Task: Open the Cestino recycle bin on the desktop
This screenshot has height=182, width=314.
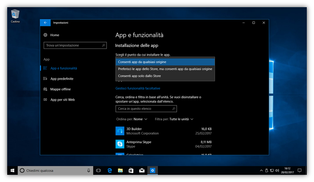Action: (15, 15)
